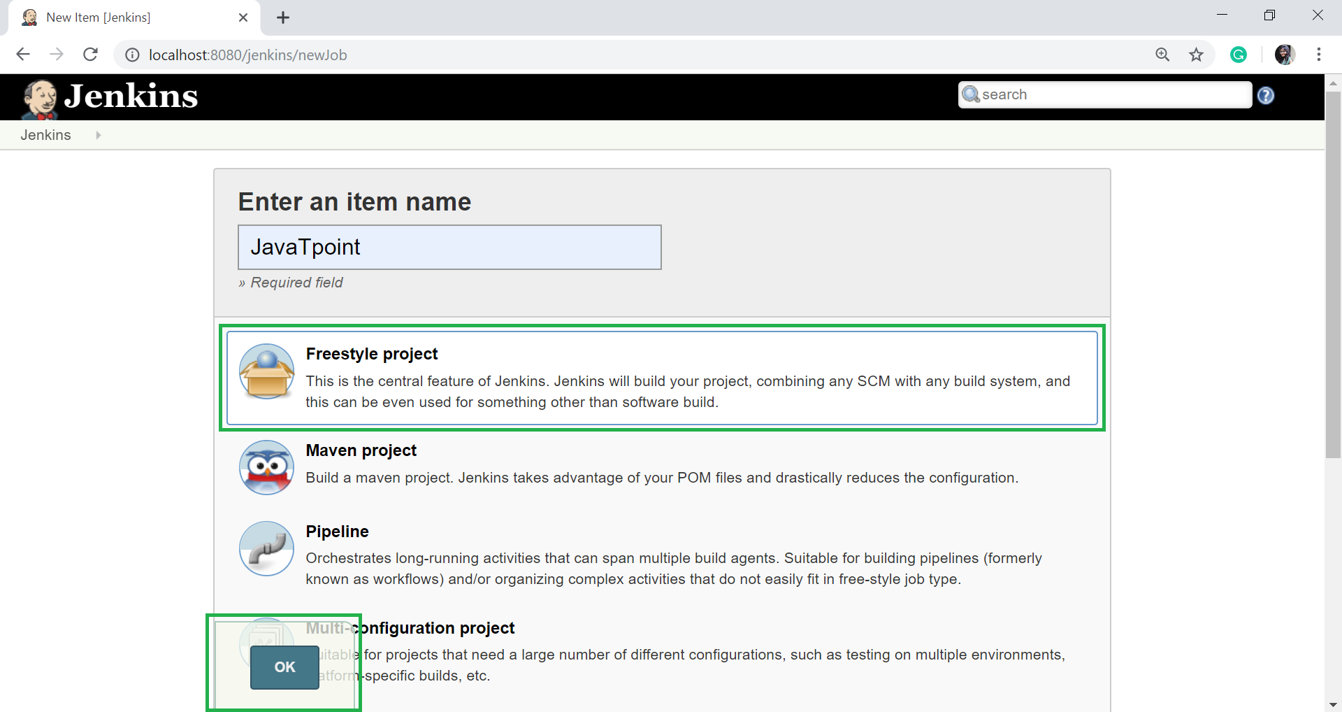Screen dimensions: 1342x712
Task: Focus the item name field containing JavaTpoint
Action: [x=449, y=247]
